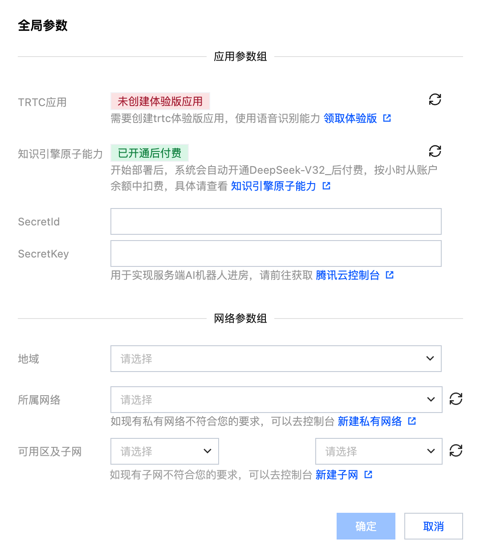This screenshot has height=556, width=480.
Task: Click the 领取体验版 link
Action: tap(350, 119)
